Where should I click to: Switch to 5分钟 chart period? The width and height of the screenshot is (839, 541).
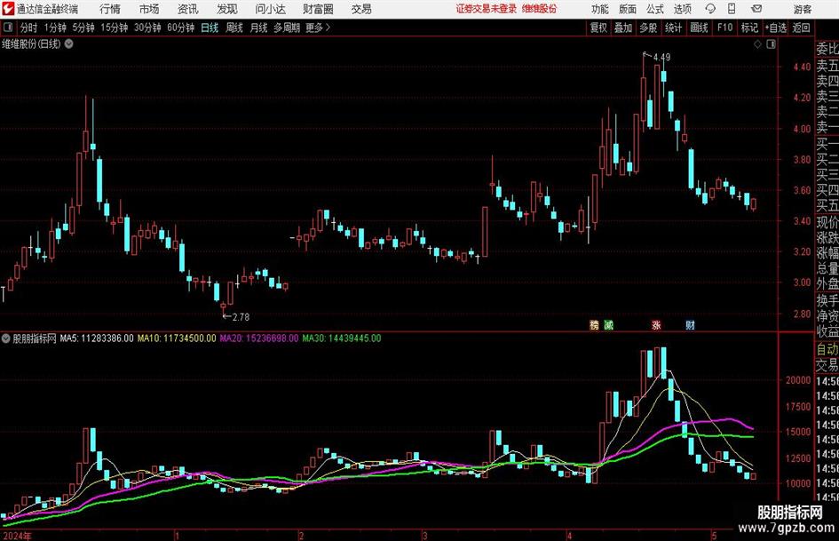click(83, 28)
